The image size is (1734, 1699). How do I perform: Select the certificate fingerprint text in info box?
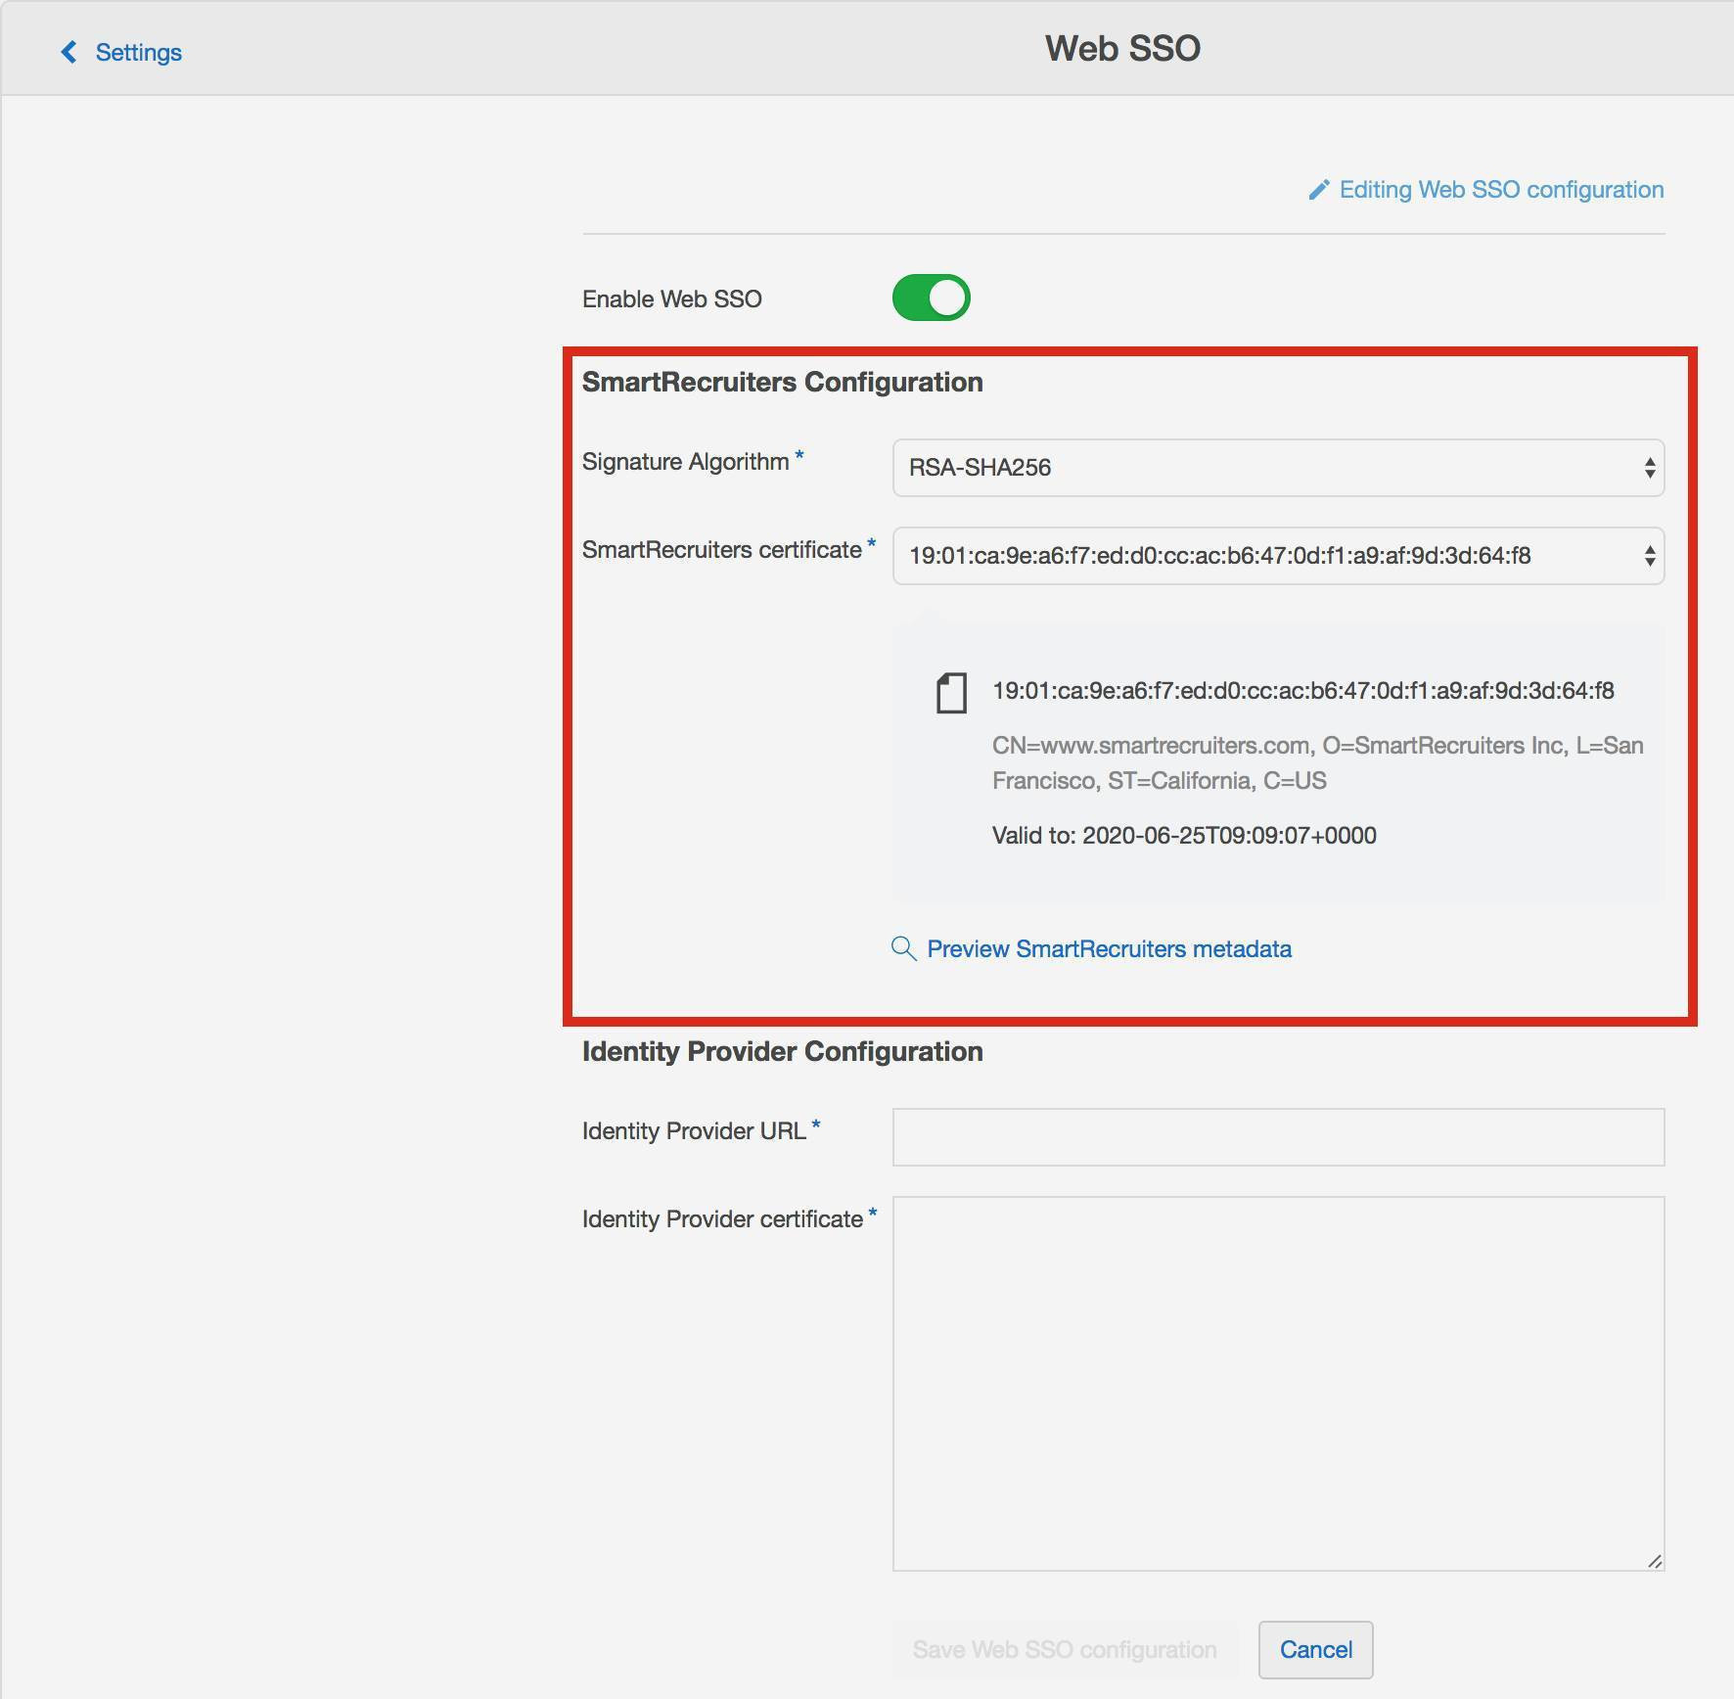[1302, 691]
